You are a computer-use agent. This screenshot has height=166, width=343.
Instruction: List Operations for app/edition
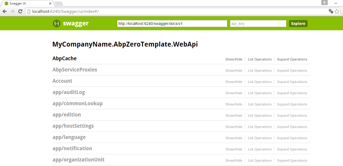pyautogui.click(x=260, y=115)
